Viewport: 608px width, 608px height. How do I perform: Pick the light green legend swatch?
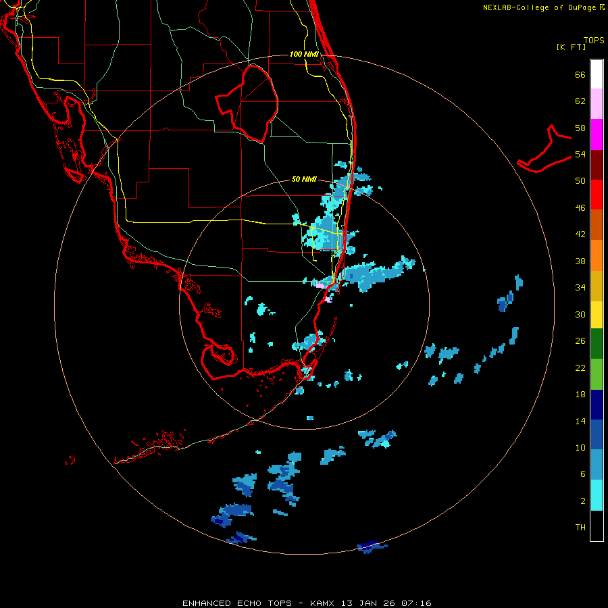pos(597,374)
